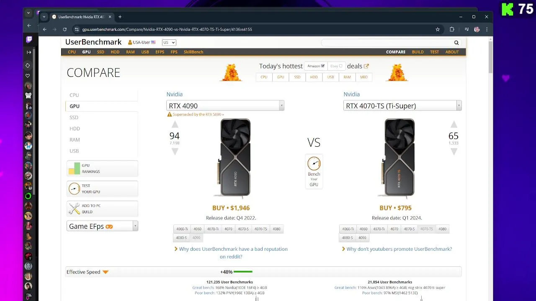Image resolution: width=536 pixels, height=301 pixels.
Task: Open GPU Rankings bar chart button
Action: pos(102,168)
